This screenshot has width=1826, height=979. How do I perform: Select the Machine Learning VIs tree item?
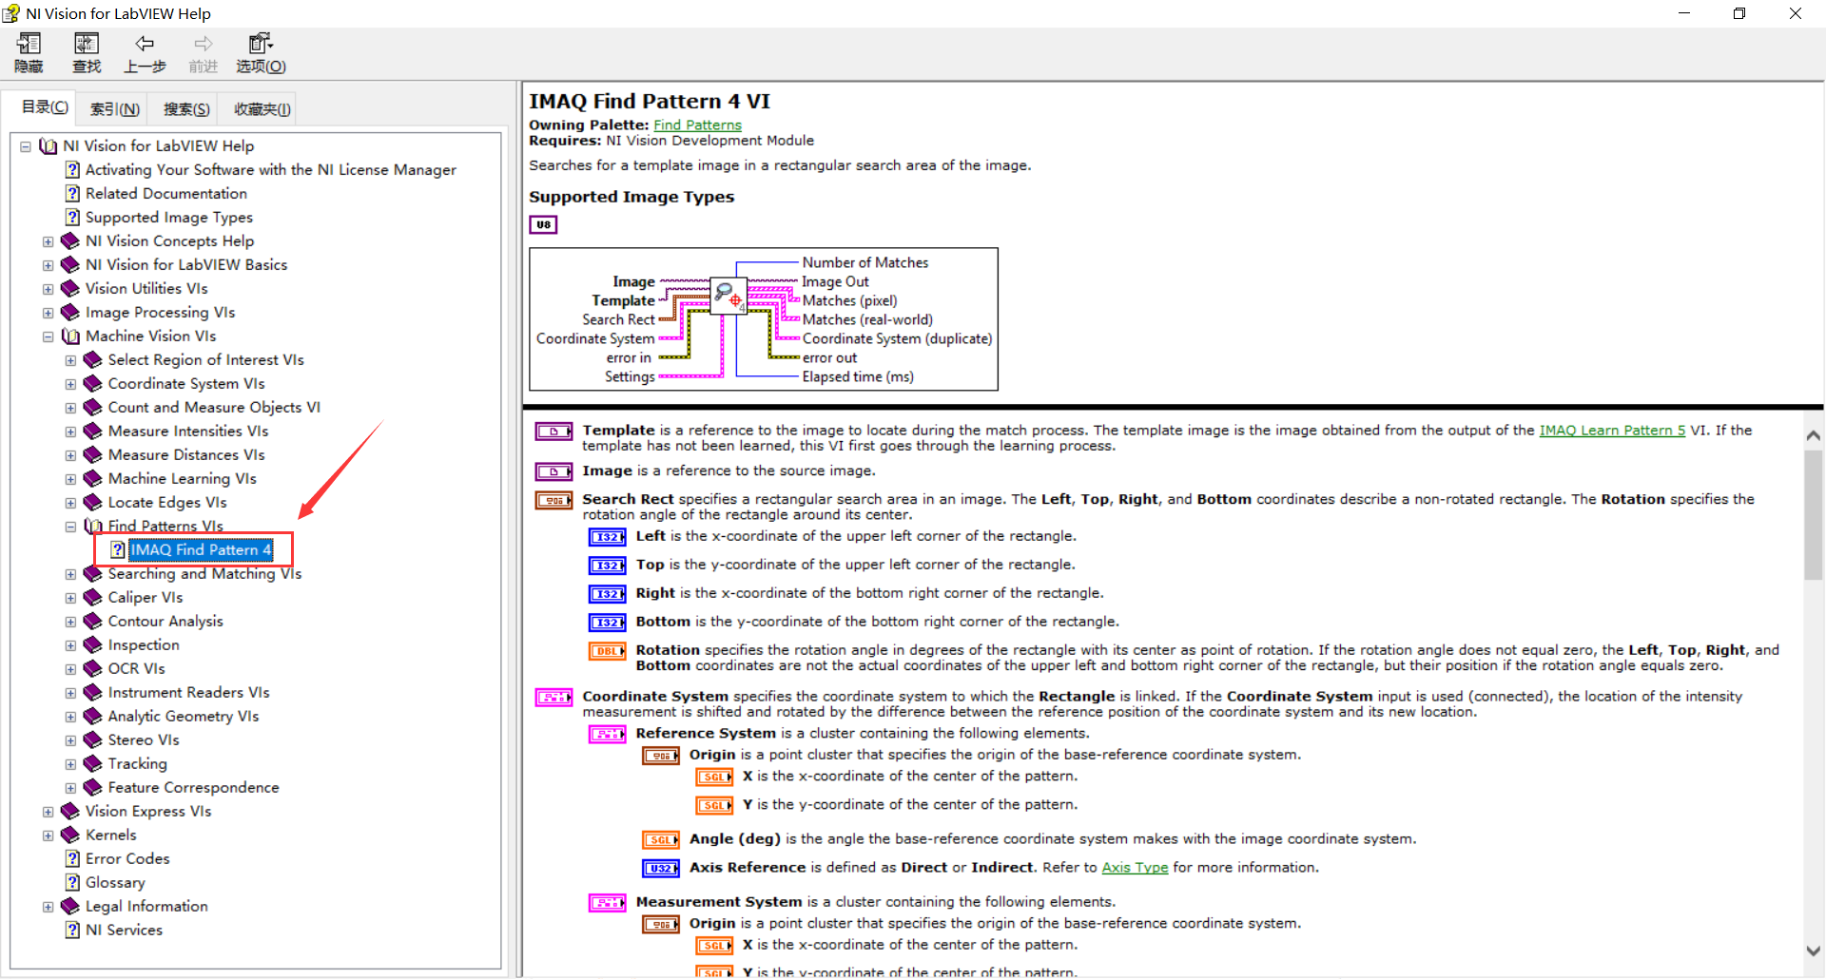182,478
